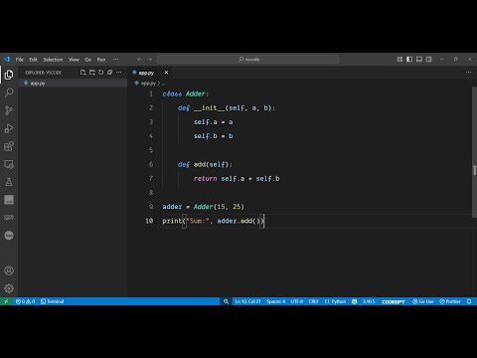This screenshot has height=358, width=477.
Task: Open the View menu
Action: coord(74,60)
